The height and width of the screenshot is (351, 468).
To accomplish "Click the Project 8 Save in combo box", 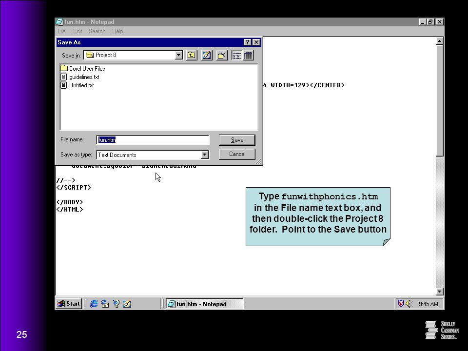I will tap(133, 55).
